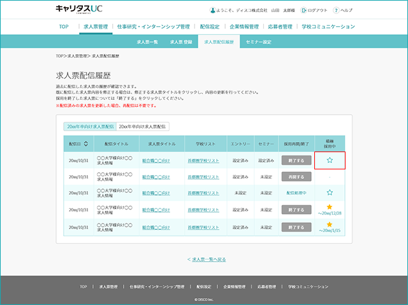Click the ログアウト logout icon
This screenshot has height=305, width=408.
tap(303, 10)
